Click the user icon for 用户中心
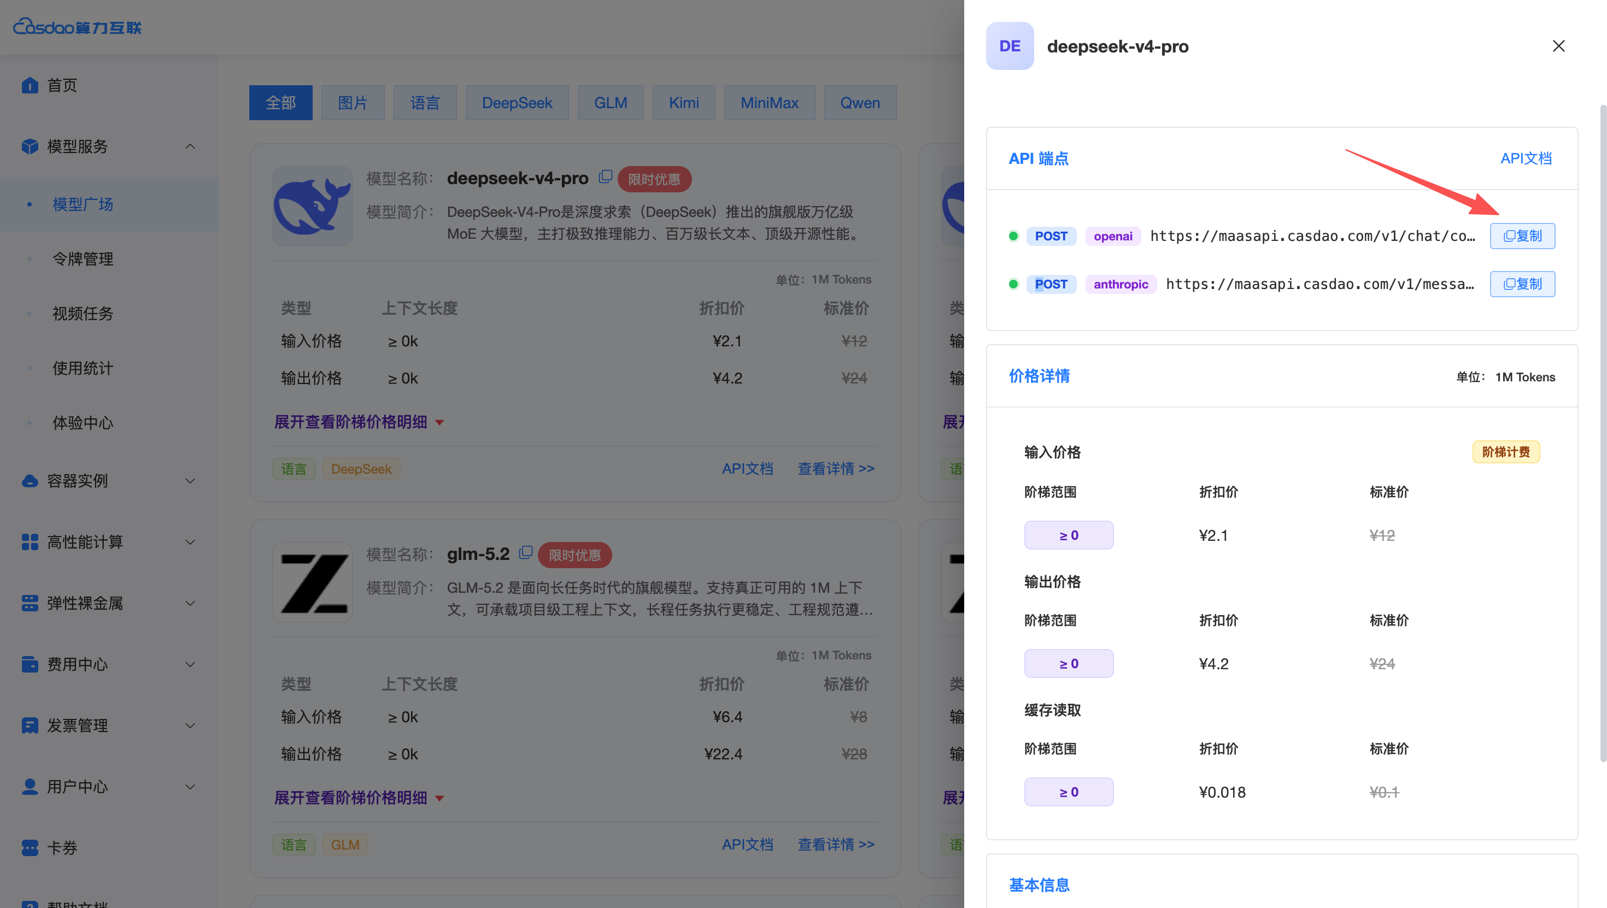Viewport: 1607px width, 908px height. pyautogui.click(x=30, y=786)
